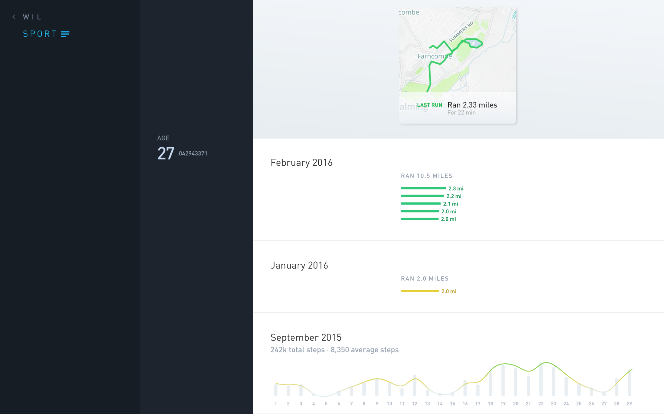Screen dimensions: 664x414
Task: Click the yellow 2.0 mi January bar
Action: 420,291
